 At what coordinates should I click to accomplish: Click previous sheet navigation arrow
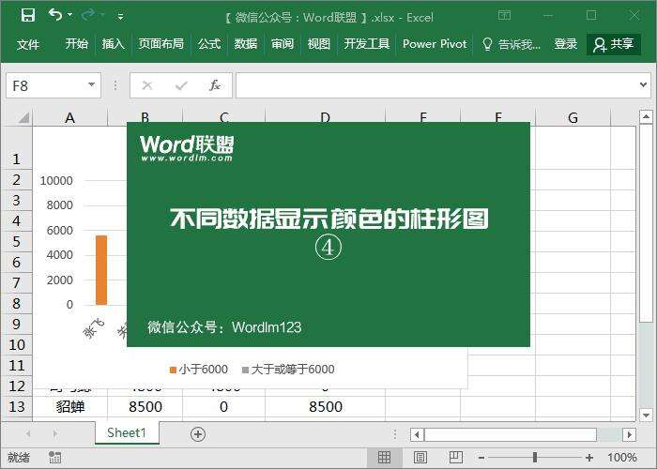click(x=28, y=433)
